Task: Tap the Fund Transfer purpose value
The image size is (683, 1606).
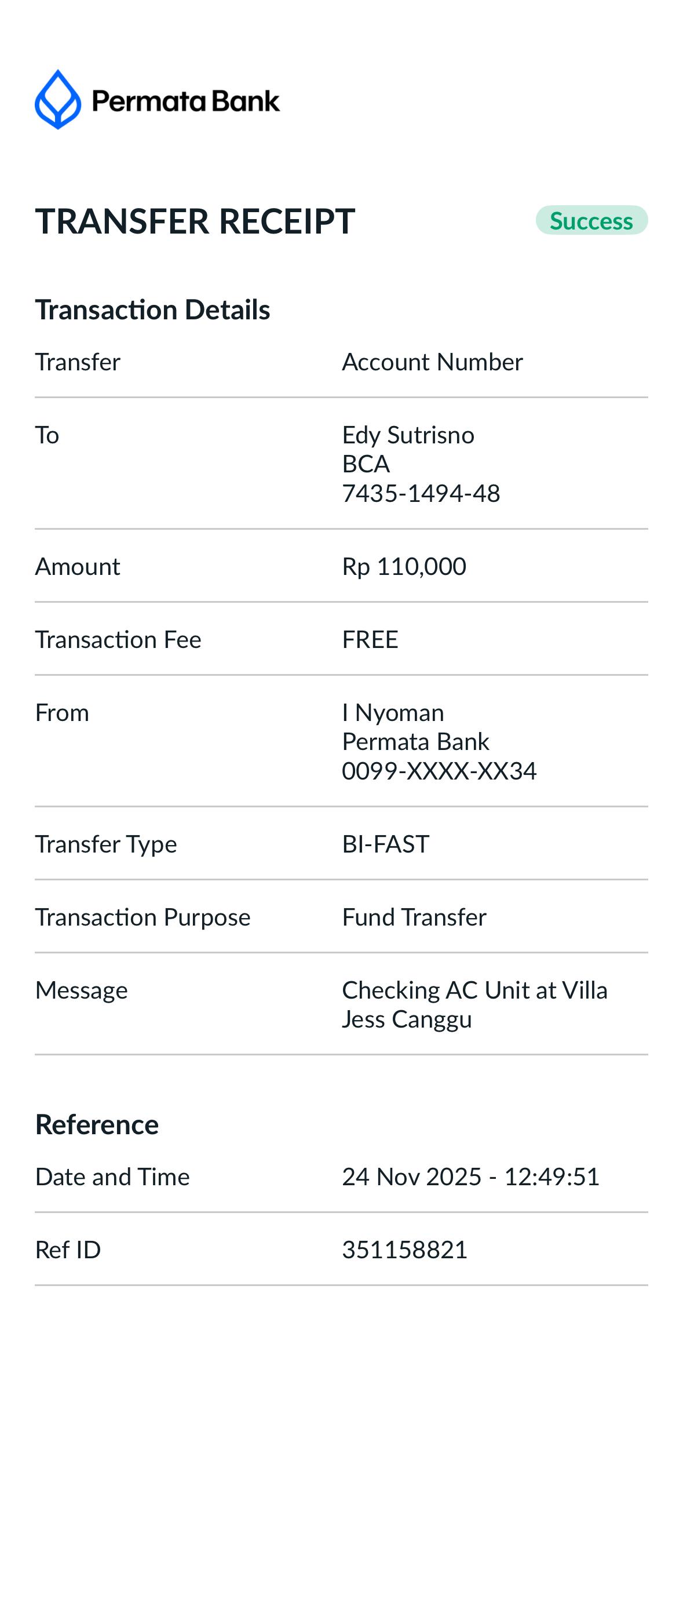Action: tap(414, 917)
